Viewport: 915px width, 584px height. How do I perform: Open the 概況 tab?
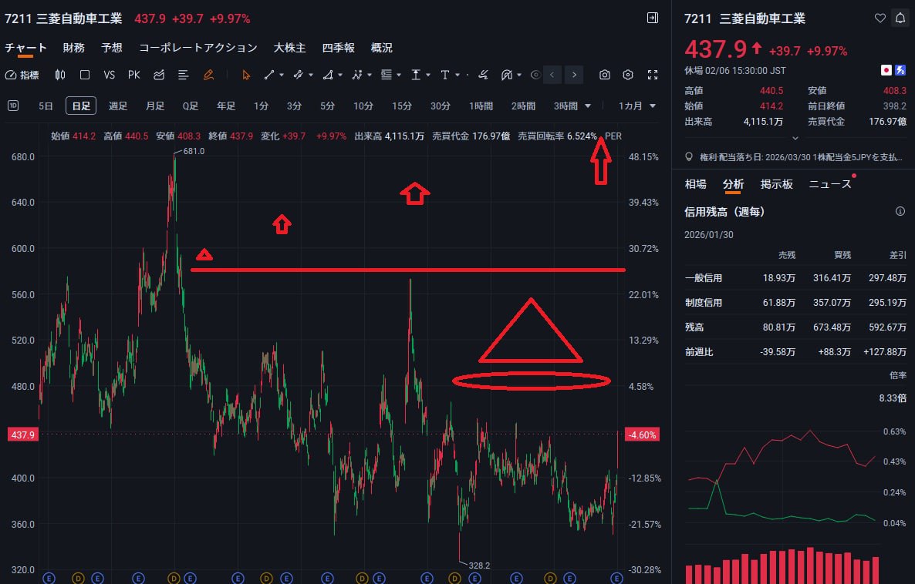(382, 48)
